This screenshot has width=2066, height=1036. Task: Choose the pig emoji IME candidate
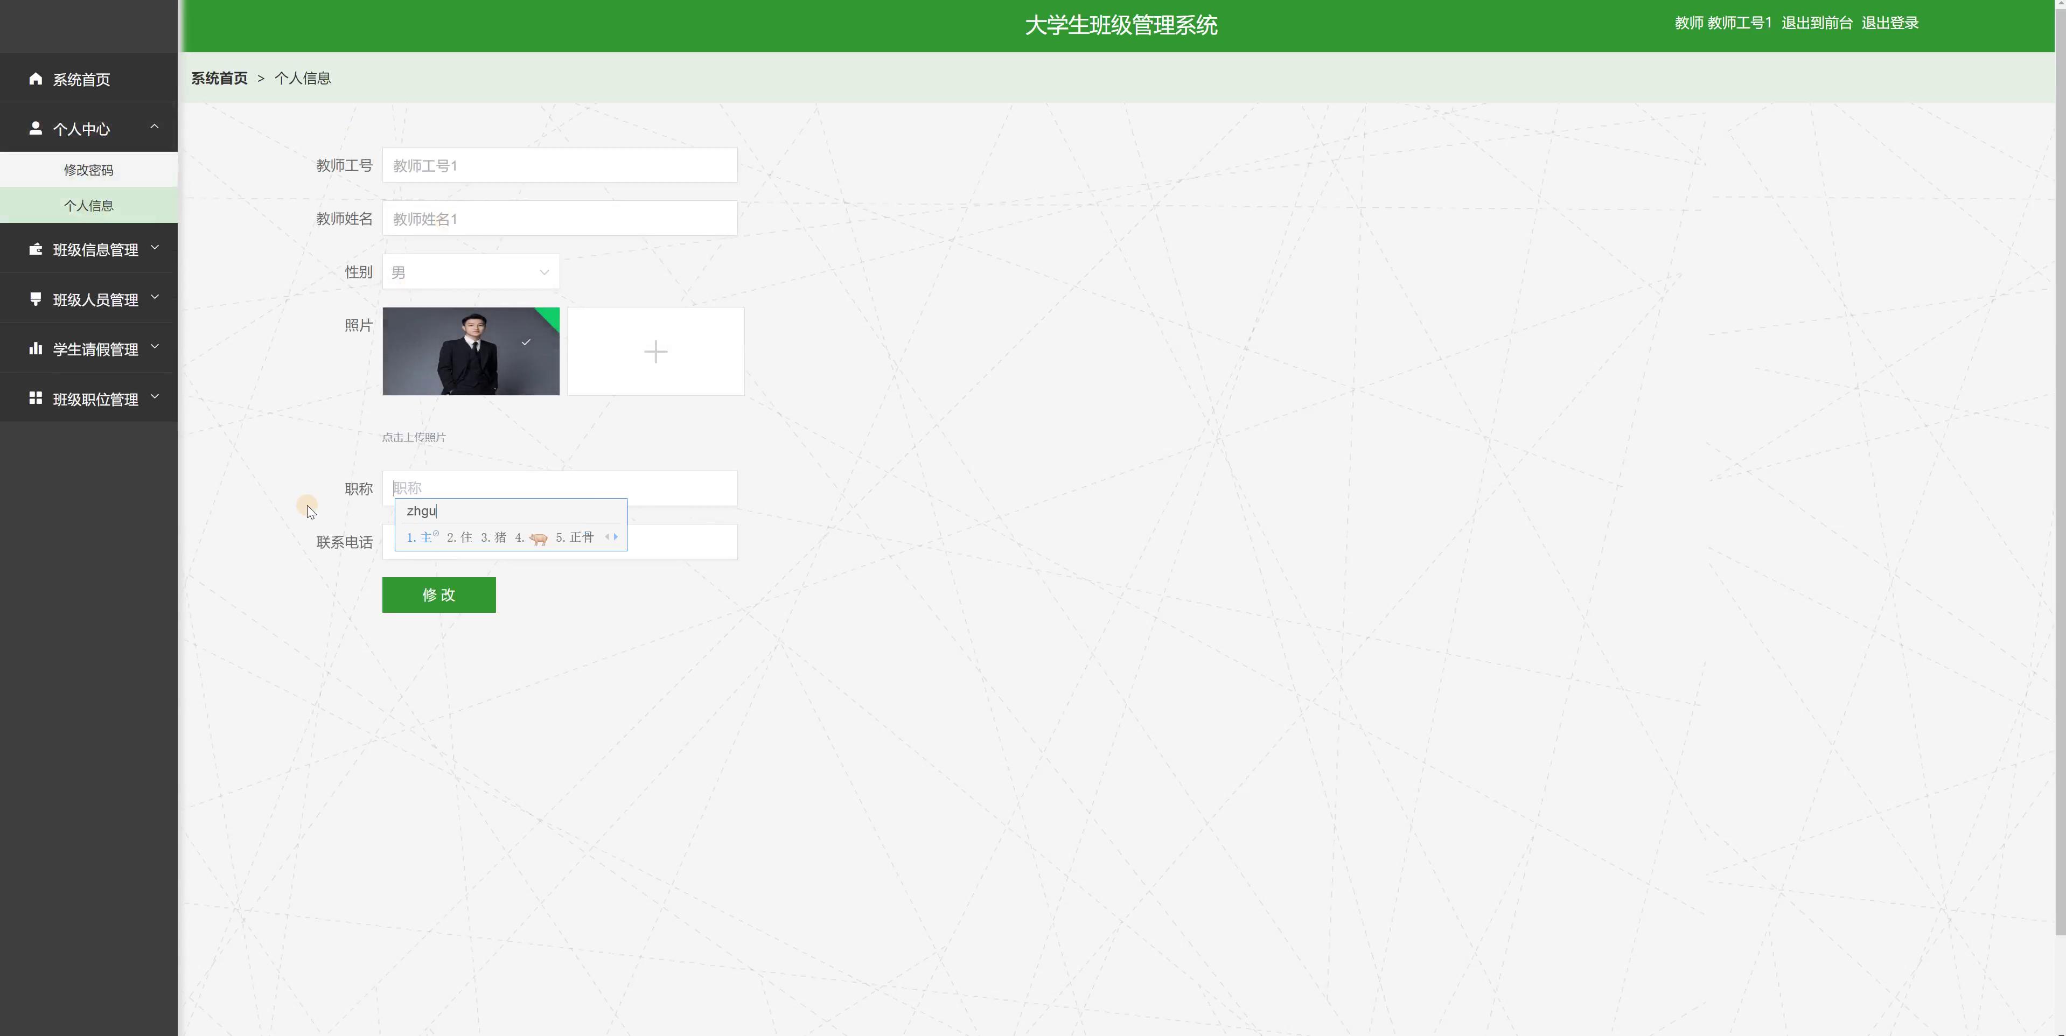coord(532,538)
